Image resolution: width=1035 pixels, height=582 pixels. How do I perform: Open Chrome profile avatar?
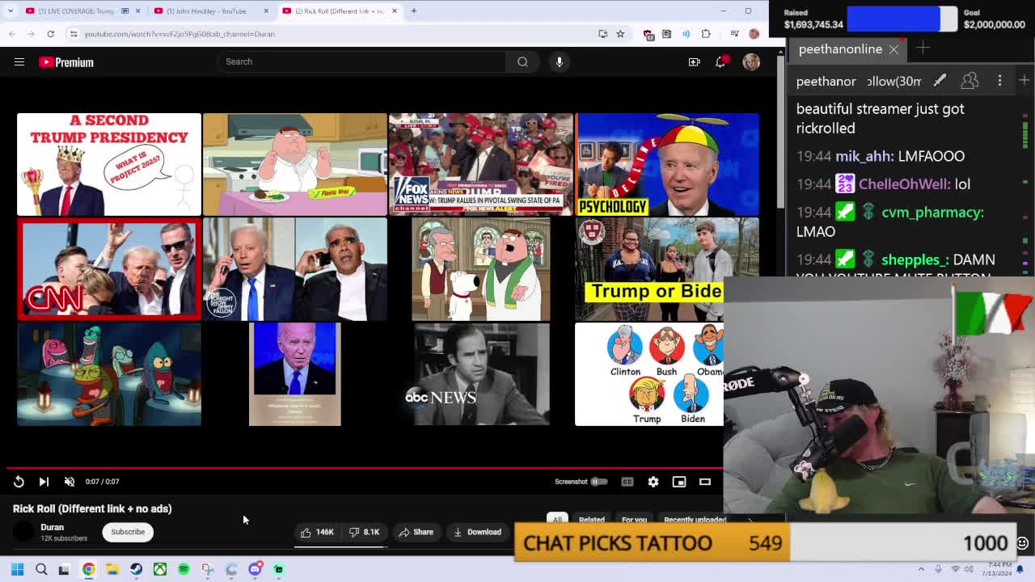pyautogui.click(x=754, y=34)
